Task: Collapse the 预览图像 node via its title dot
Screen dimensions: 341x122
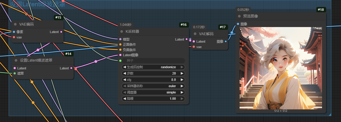Action: click(239, 17)
